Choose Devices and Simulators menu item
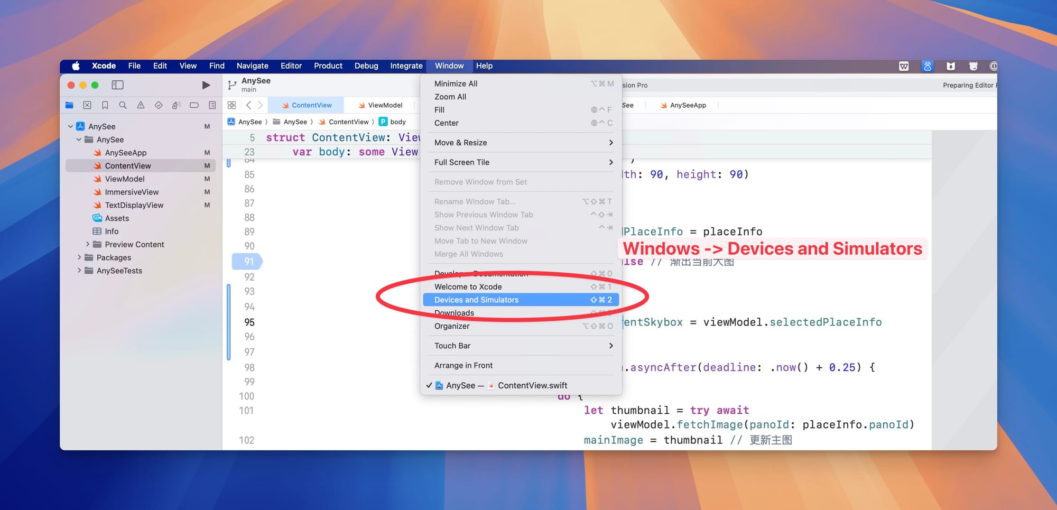This screenshot has width=1057, height=510. pyautogui.click(x=476, y=300)
